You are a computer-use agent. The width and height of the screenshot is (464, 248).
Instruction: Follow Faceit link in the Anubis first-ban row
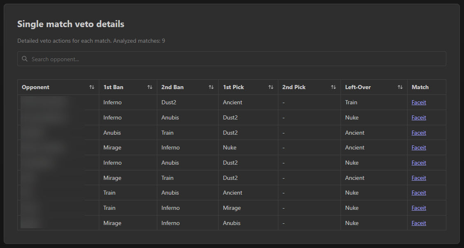[419, 133]
